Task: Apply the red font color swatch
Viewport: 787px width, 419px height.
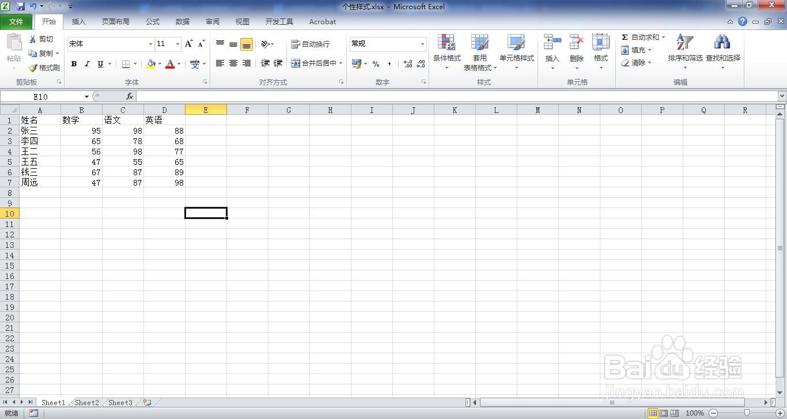Action: (170, 64)
